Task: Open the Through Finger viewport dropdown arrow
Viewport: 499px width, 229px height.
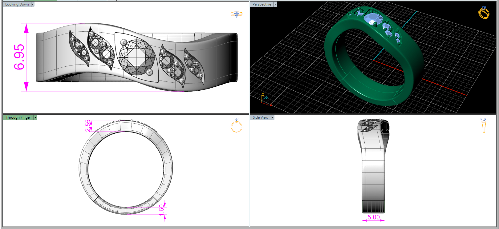Action: point(35,117)
